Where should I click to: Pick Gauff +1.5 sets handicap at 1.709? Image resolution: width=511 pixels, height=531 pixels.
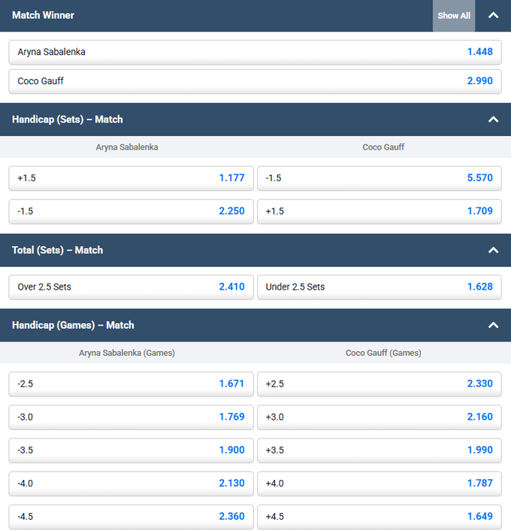pyautogui.click(x=379, y=211)
